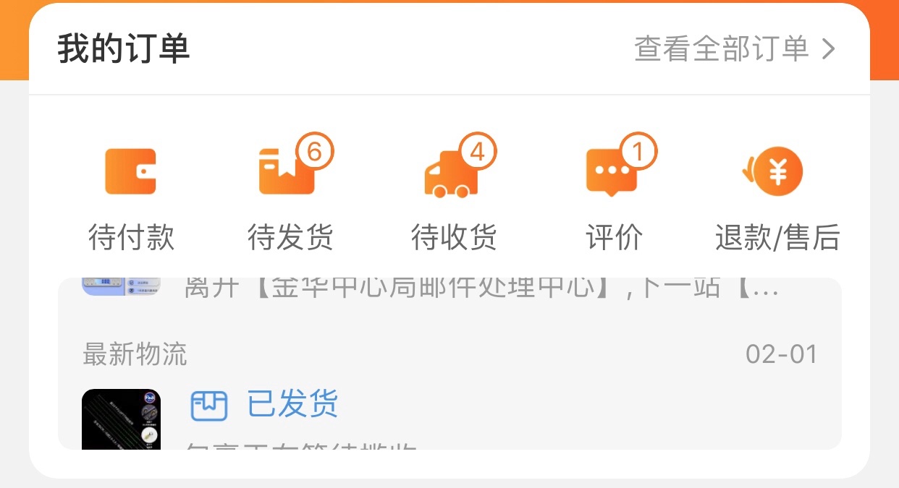Open the fishing rod product thumbnail

click(121, 419)
